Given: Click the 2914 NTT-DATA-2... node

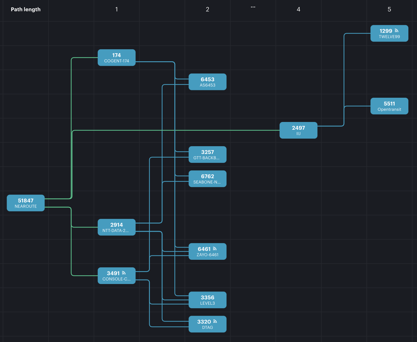Looking at the screenshot, I should click(x=116, y=227).
